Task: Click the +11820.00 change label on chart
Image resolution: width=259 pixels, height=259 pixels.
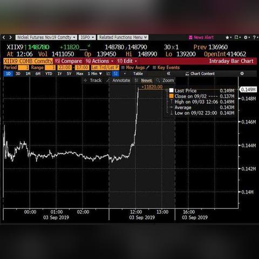Action: pyautogui.click(x=152, y=87)
